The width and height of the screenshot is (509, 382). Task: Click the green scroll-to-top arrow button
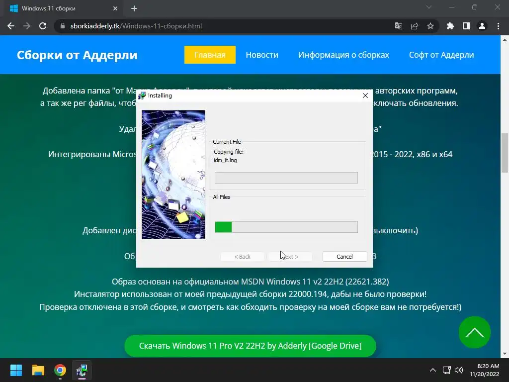(x=475, y=332)
